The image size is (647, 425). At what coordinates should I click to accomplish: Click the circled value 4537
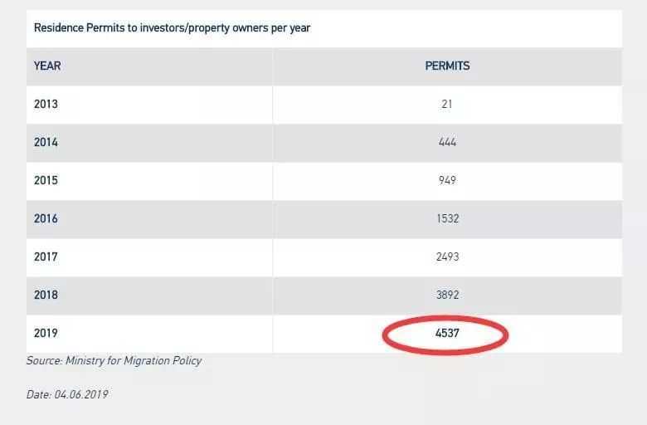(x=447, y=334)
